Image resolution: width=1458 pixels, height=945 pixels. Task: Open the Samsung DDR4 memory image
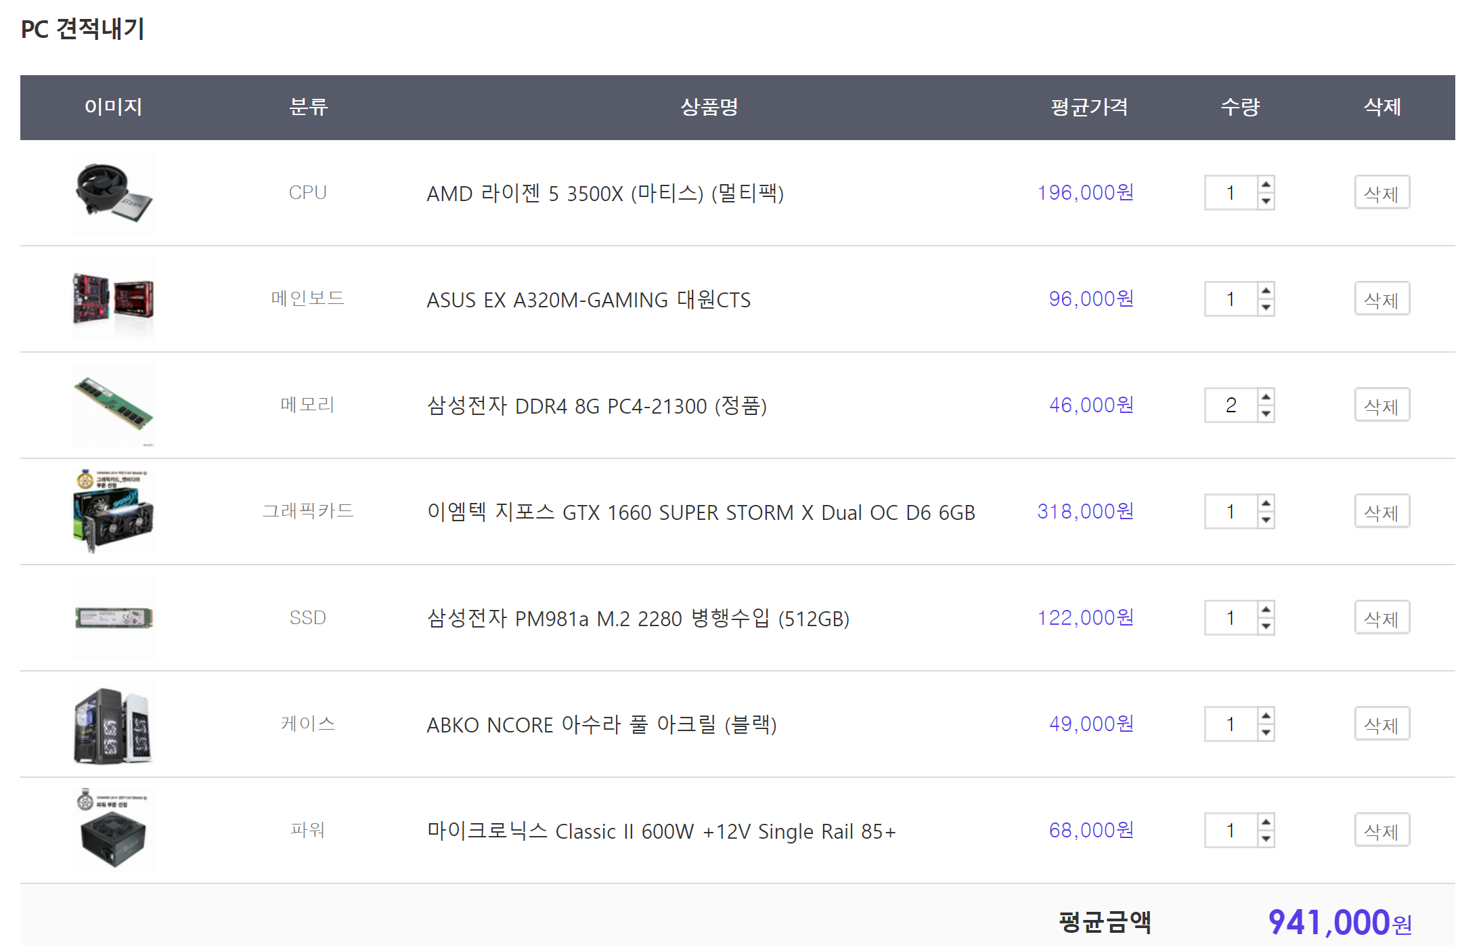click(113, 405)
